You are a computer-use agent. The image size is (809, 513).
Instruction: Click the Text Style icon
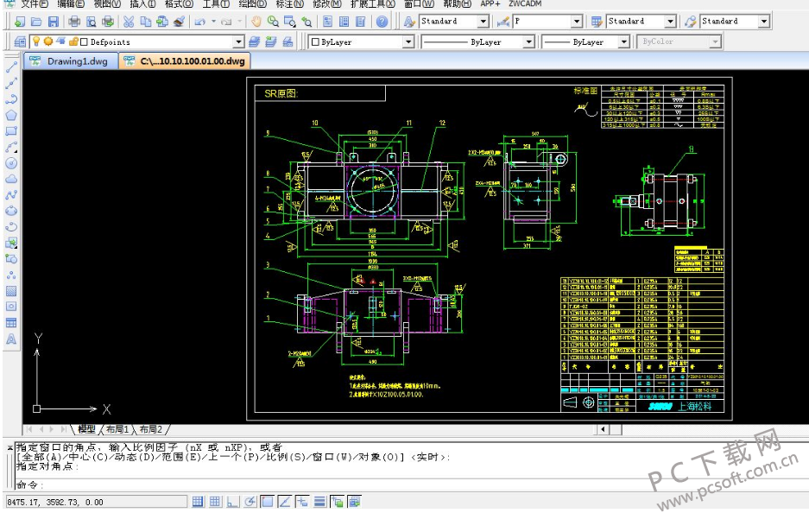(x=409, y=22)
